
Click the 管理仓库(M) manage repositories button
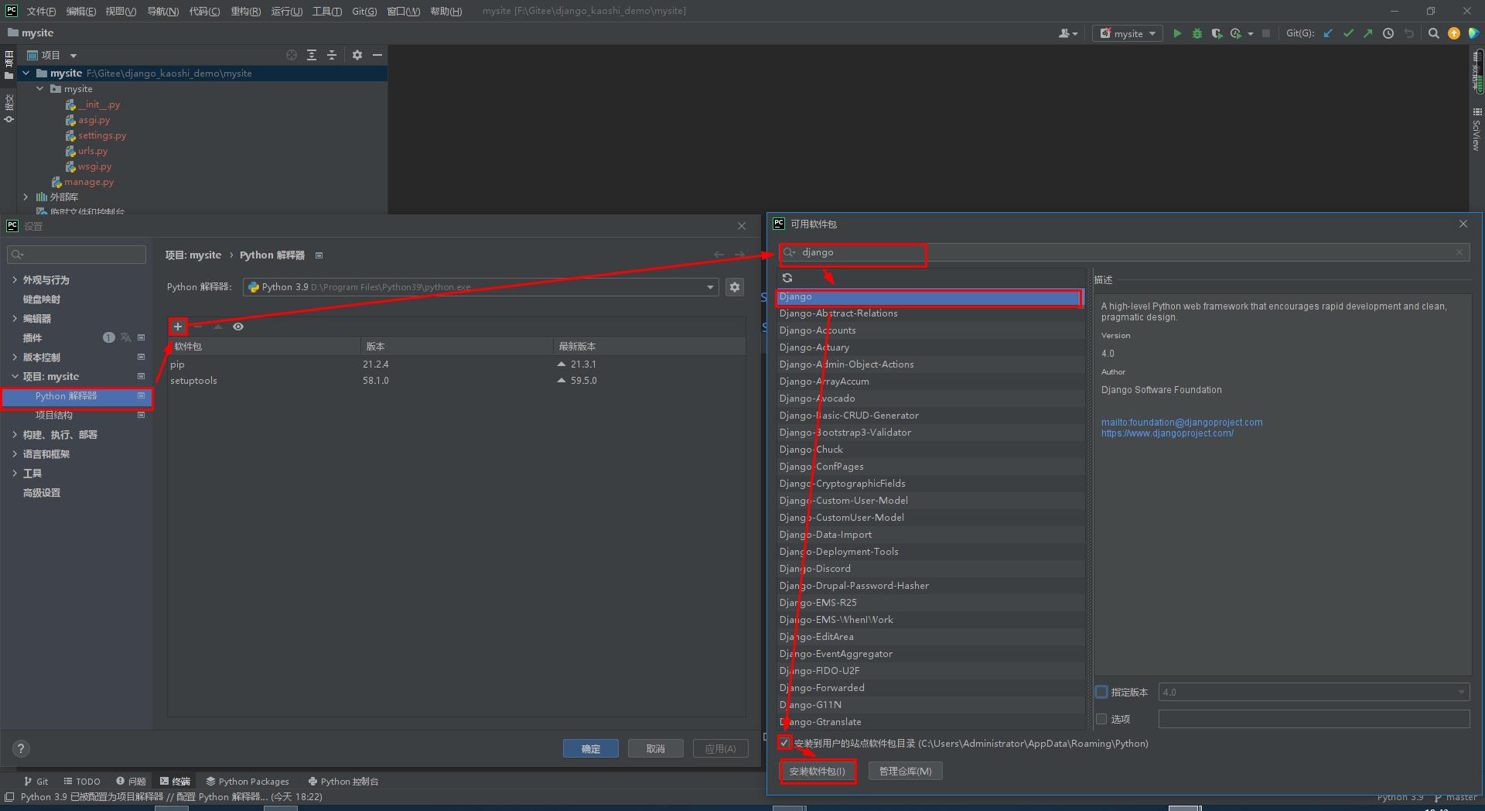[x=906, y=771]
